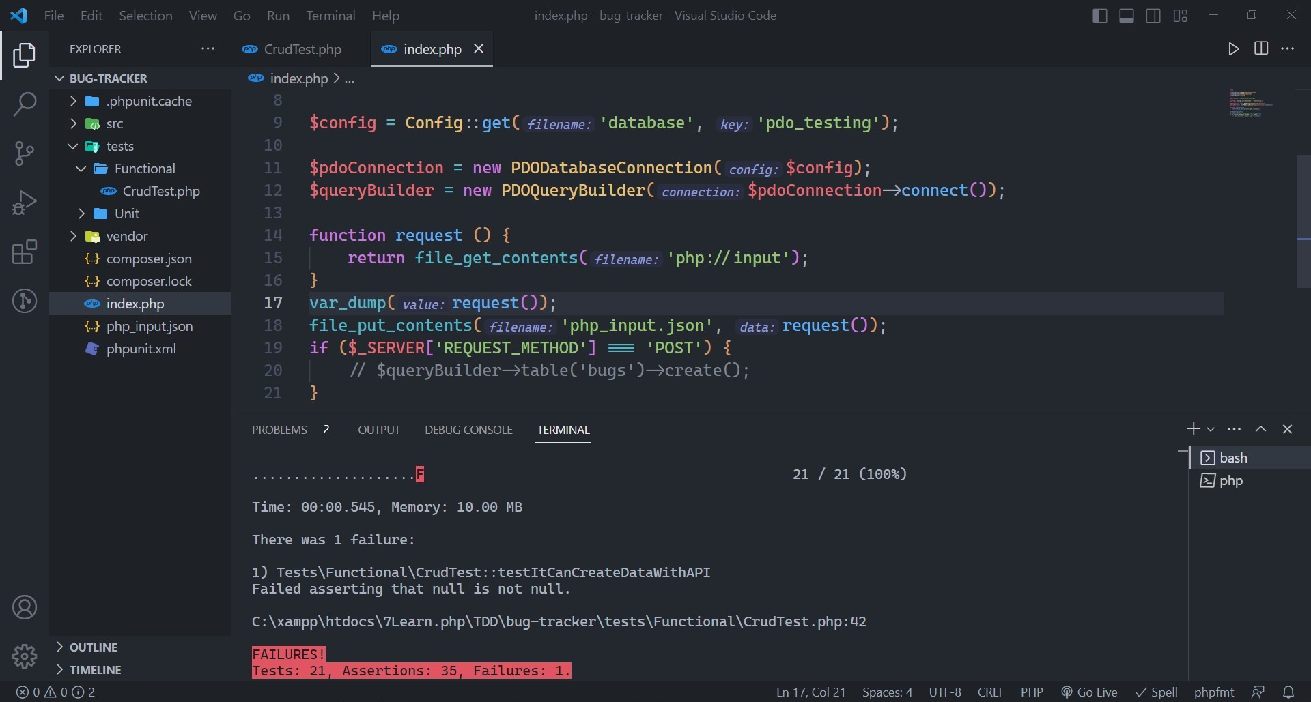The image size is (1311, 702).
Task: Click the errors and warnings status indicator
Action: coord(55,692)
